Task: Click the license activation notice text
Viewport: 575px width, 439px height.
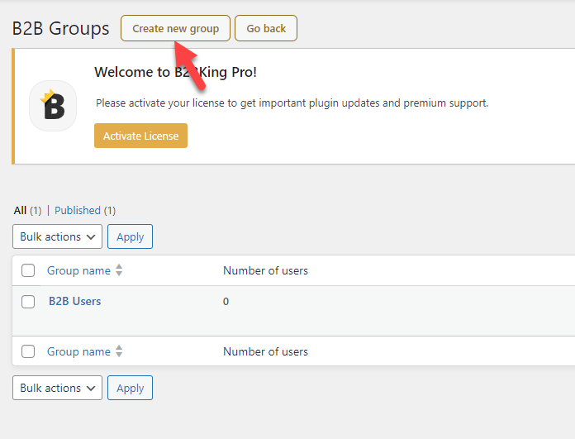Action: click(292, 103)
